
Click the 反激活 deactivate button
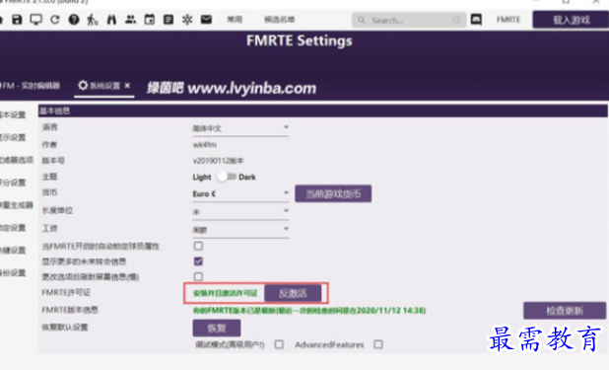coord(293,293)
